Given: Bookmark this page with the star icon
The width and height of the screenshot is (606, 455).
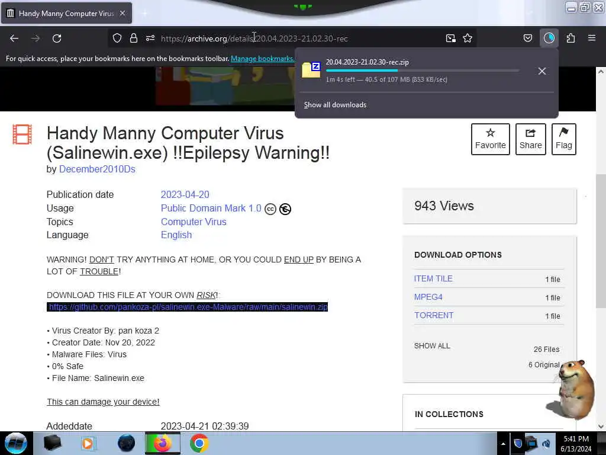Looking at the screenshot, I should point(468,39).
